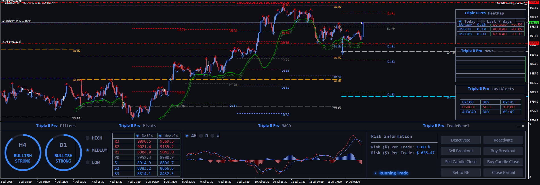
Task: Toggle the Weekly pivots radio button
Action: tap(160, 136)
